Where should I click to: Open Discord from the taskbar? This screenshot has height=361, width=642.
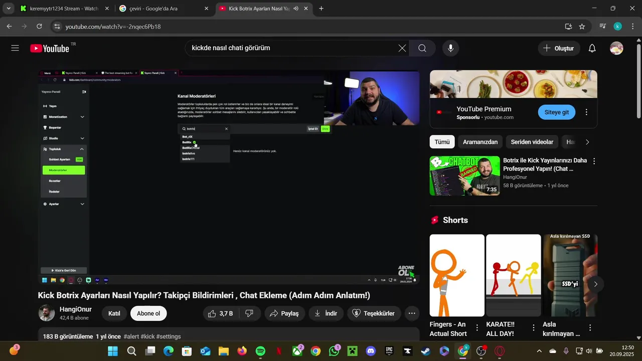click(x=371, y=351)
